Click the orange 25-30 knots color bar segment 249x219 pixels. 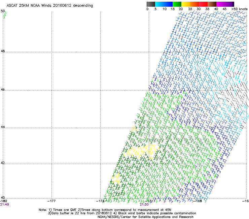[194, 4]
